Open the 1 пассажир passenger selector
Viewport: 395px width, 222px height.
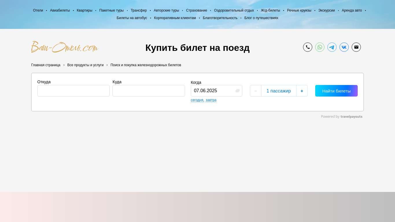(278, 91)
